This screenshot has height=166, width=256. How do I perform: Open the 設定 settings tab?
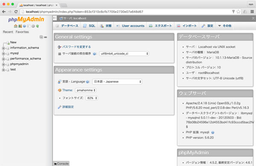click(x=207, y=26)
